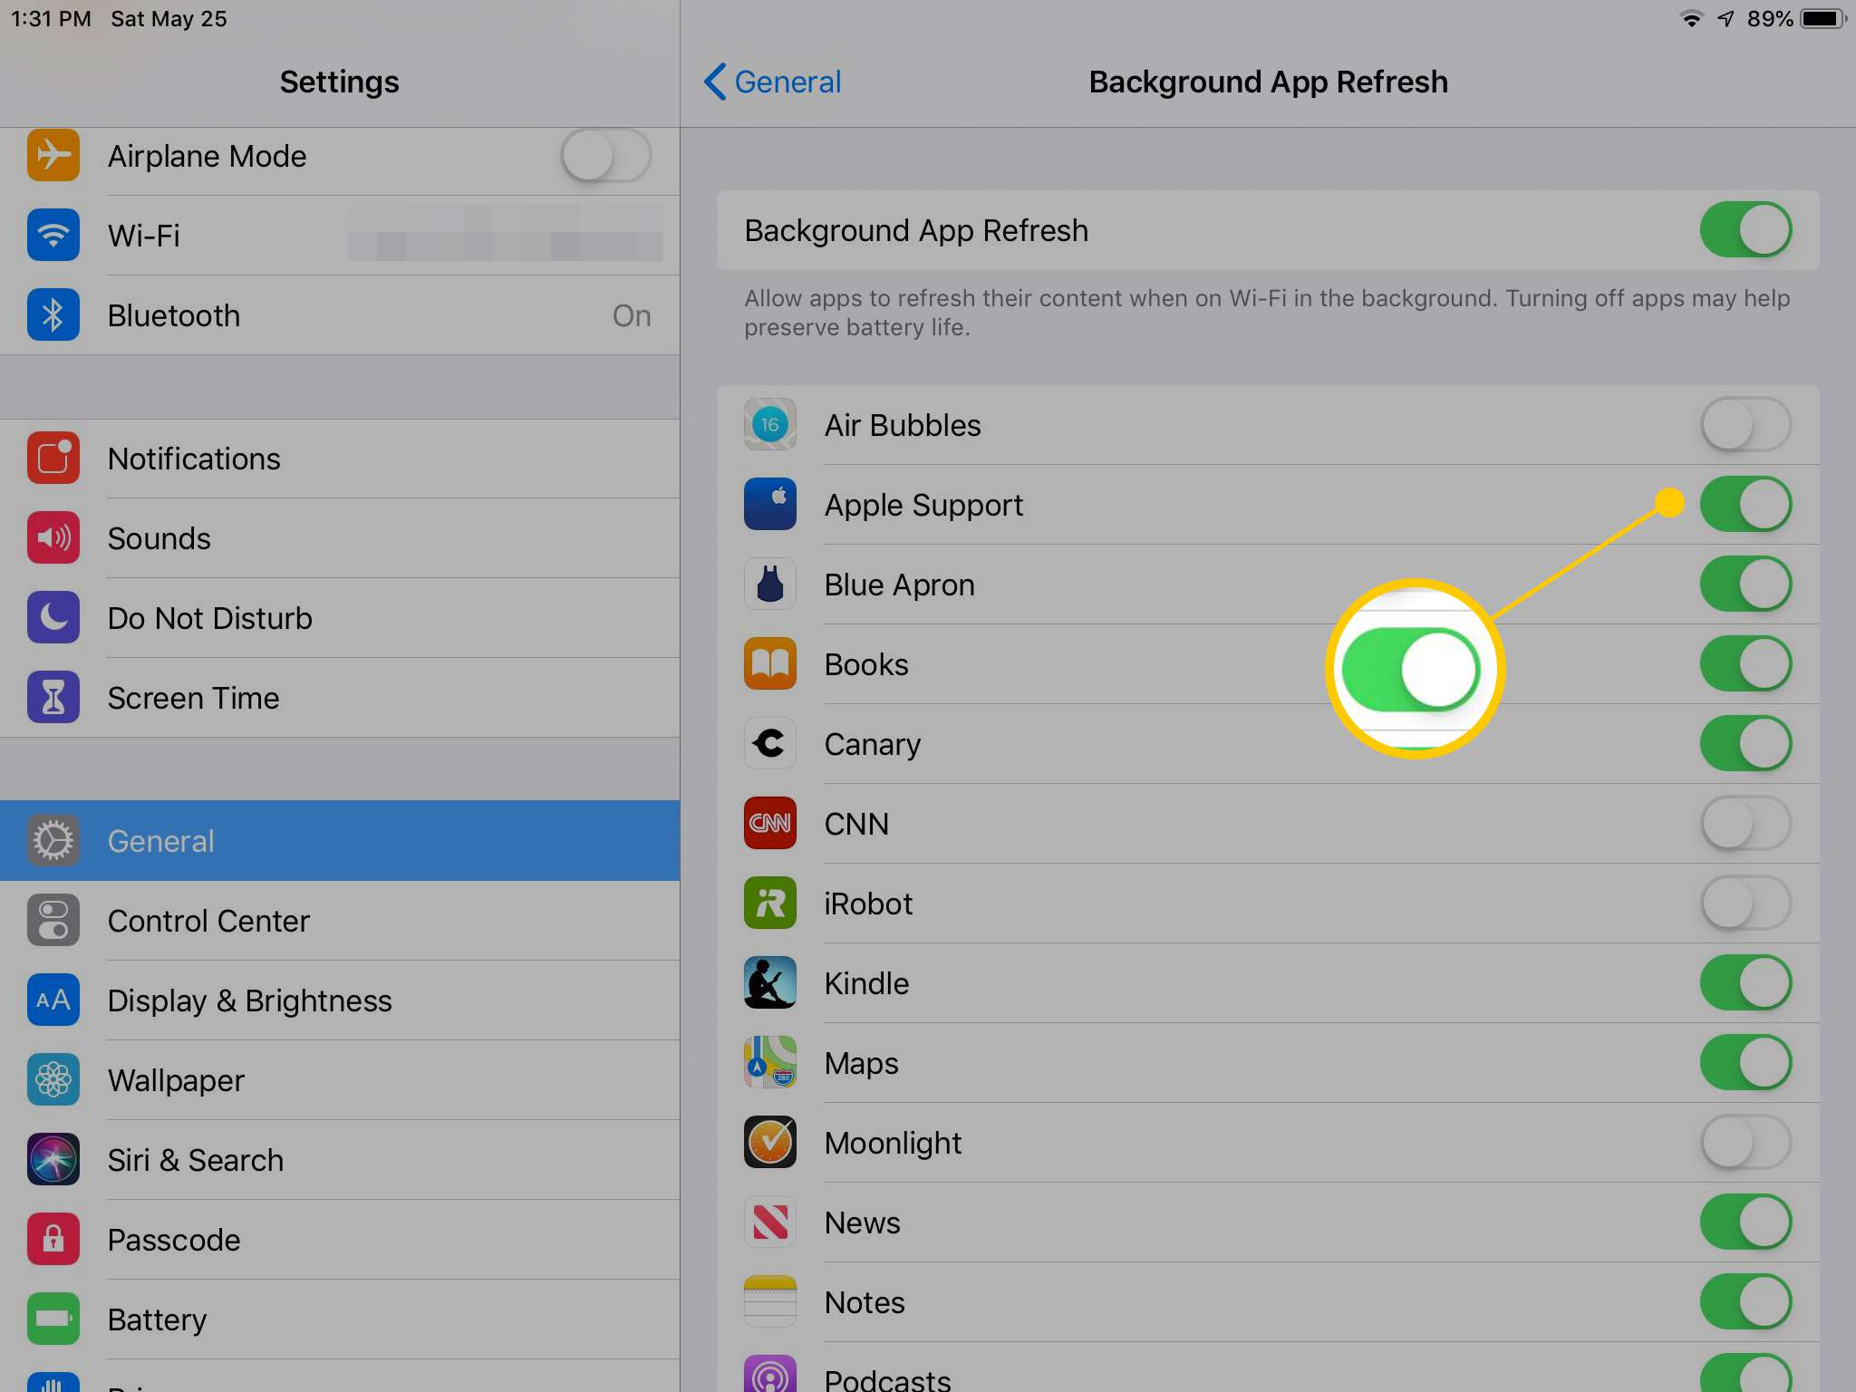Enable Moonlight background refresh switch
This screenshot has width=1856, height=1392.
[x=1745, y=1142]
